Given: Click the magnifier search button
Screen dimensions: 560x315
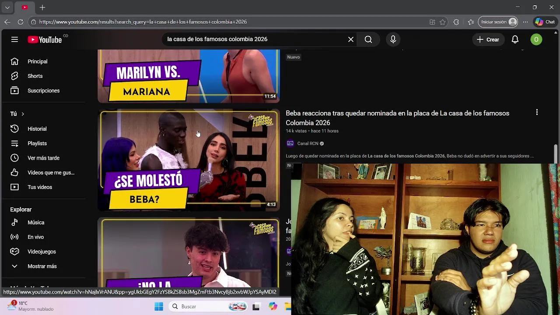Looking at the screenshot, I should pos(368,39).
